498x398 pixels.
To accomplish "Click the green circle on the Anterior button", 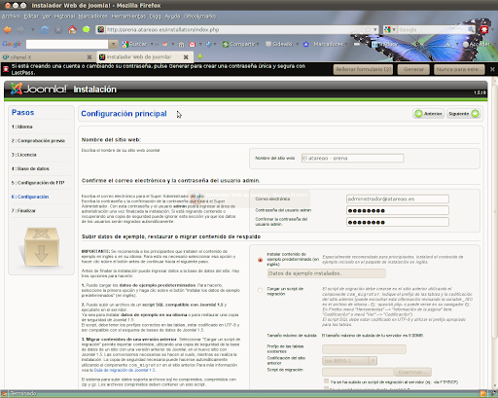I will [x=419, y=114].
